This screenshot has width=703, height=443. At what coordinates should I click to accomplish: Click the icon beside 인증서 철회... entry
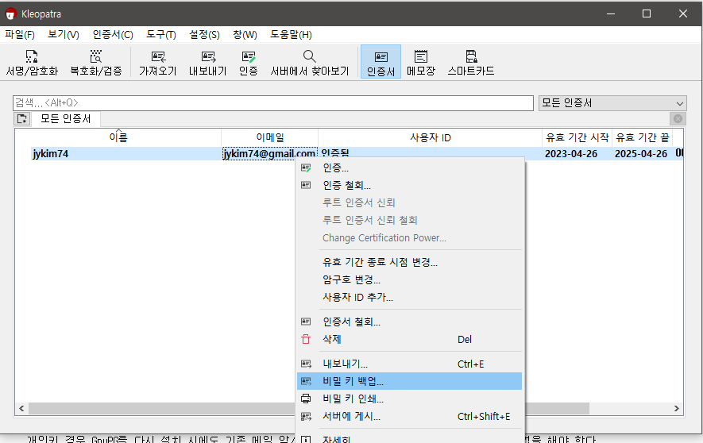(306, 322)
